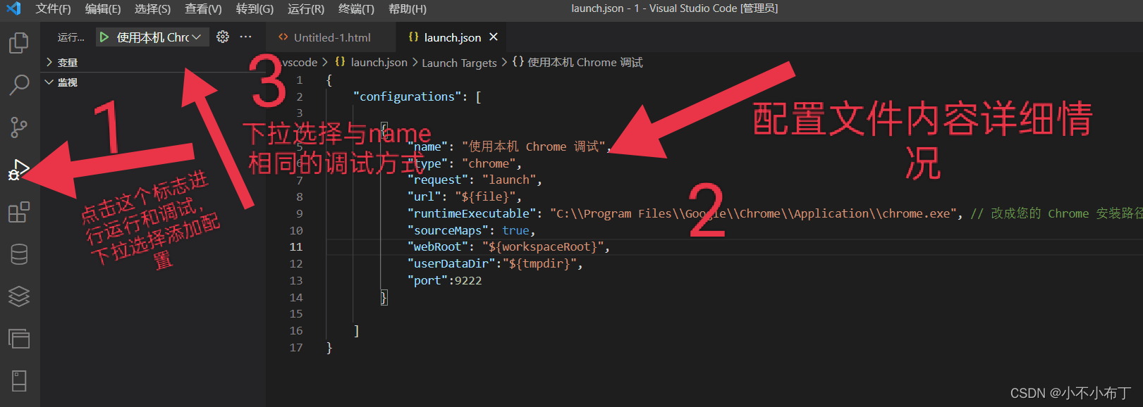
Task: Open the 编辑(E) menu
Action: pyautogui.click(x=103, y=8)
